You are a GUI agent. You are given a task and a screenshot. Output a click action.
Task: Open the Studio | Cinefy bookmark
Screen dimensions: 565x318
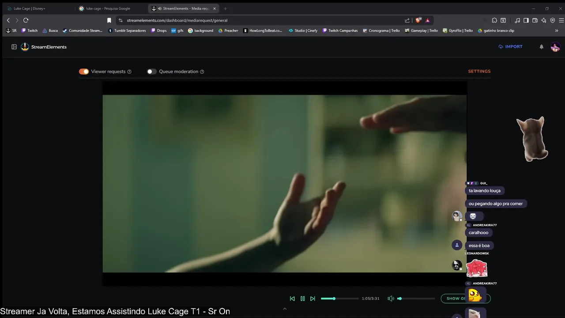pos(303,30)
